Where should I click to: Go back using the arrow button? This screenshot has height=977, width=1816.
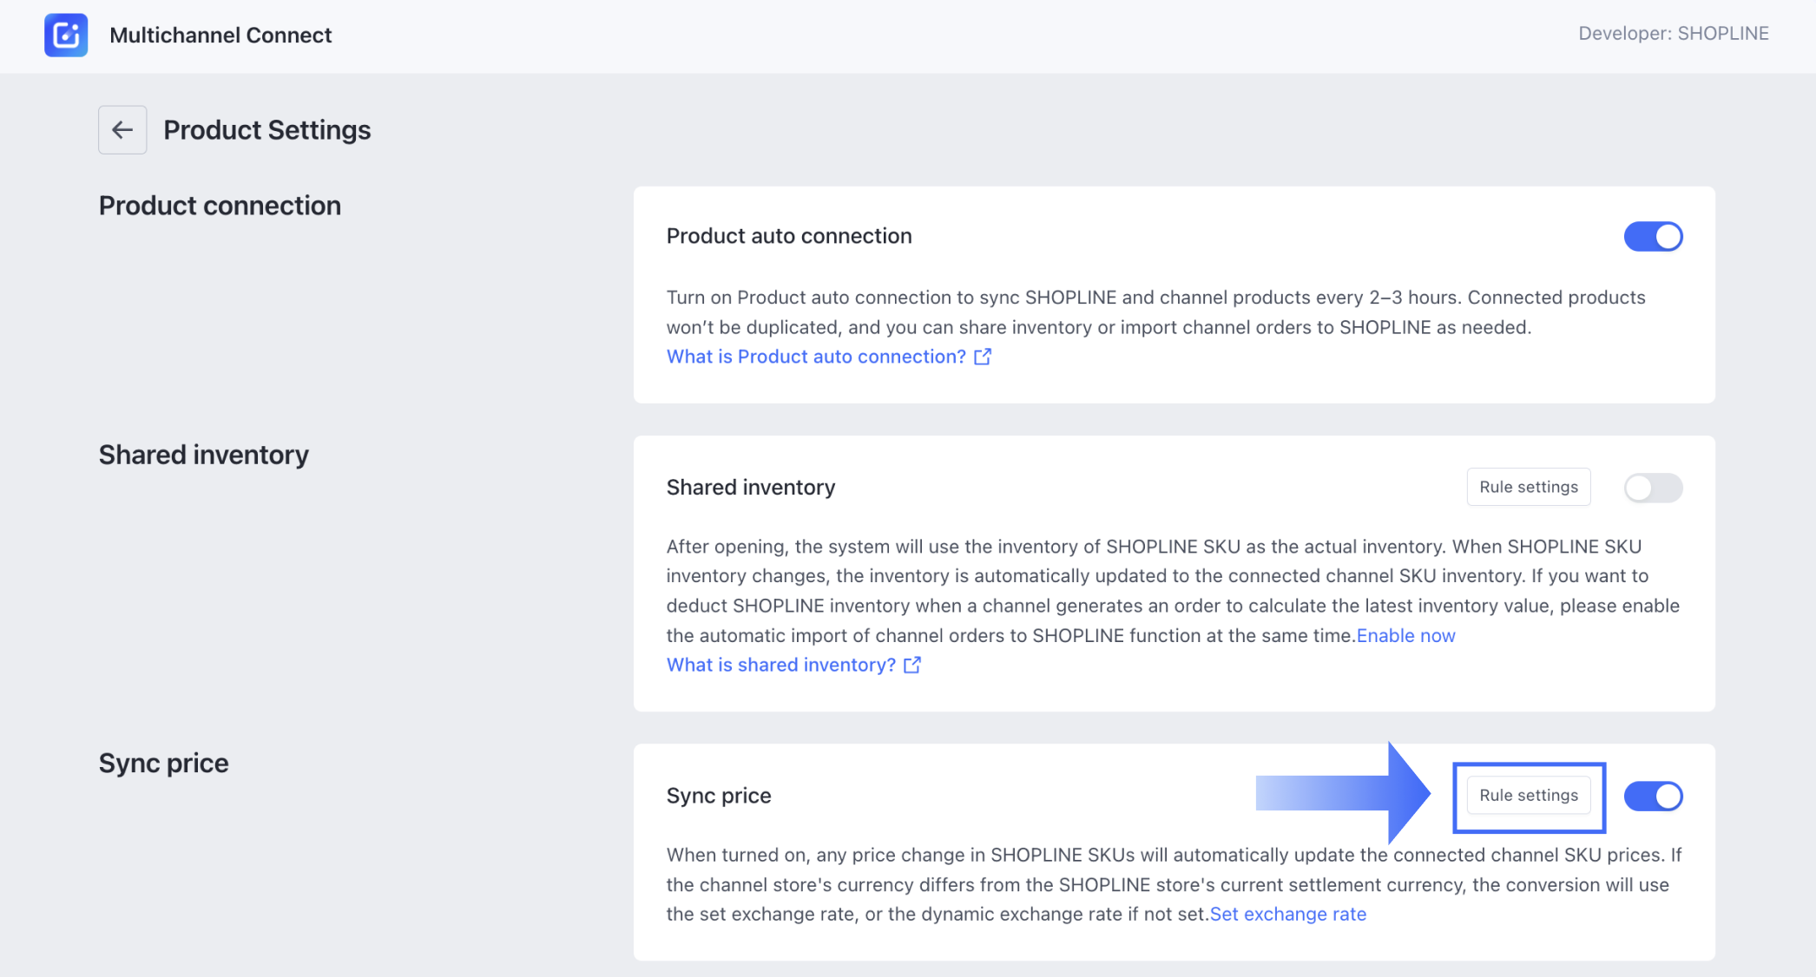click(122, 130)
